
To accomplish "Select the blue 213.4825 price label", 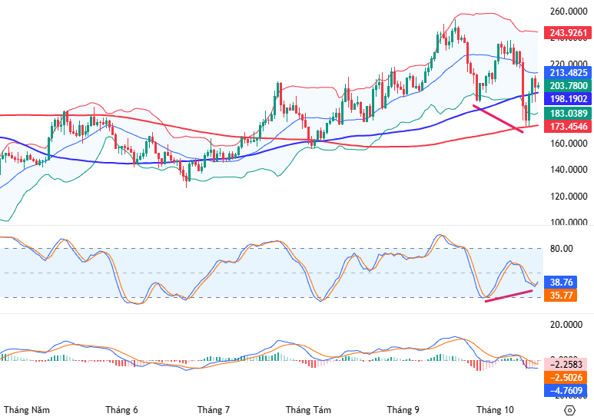I will pyautogui.click(x=569, y=73).
